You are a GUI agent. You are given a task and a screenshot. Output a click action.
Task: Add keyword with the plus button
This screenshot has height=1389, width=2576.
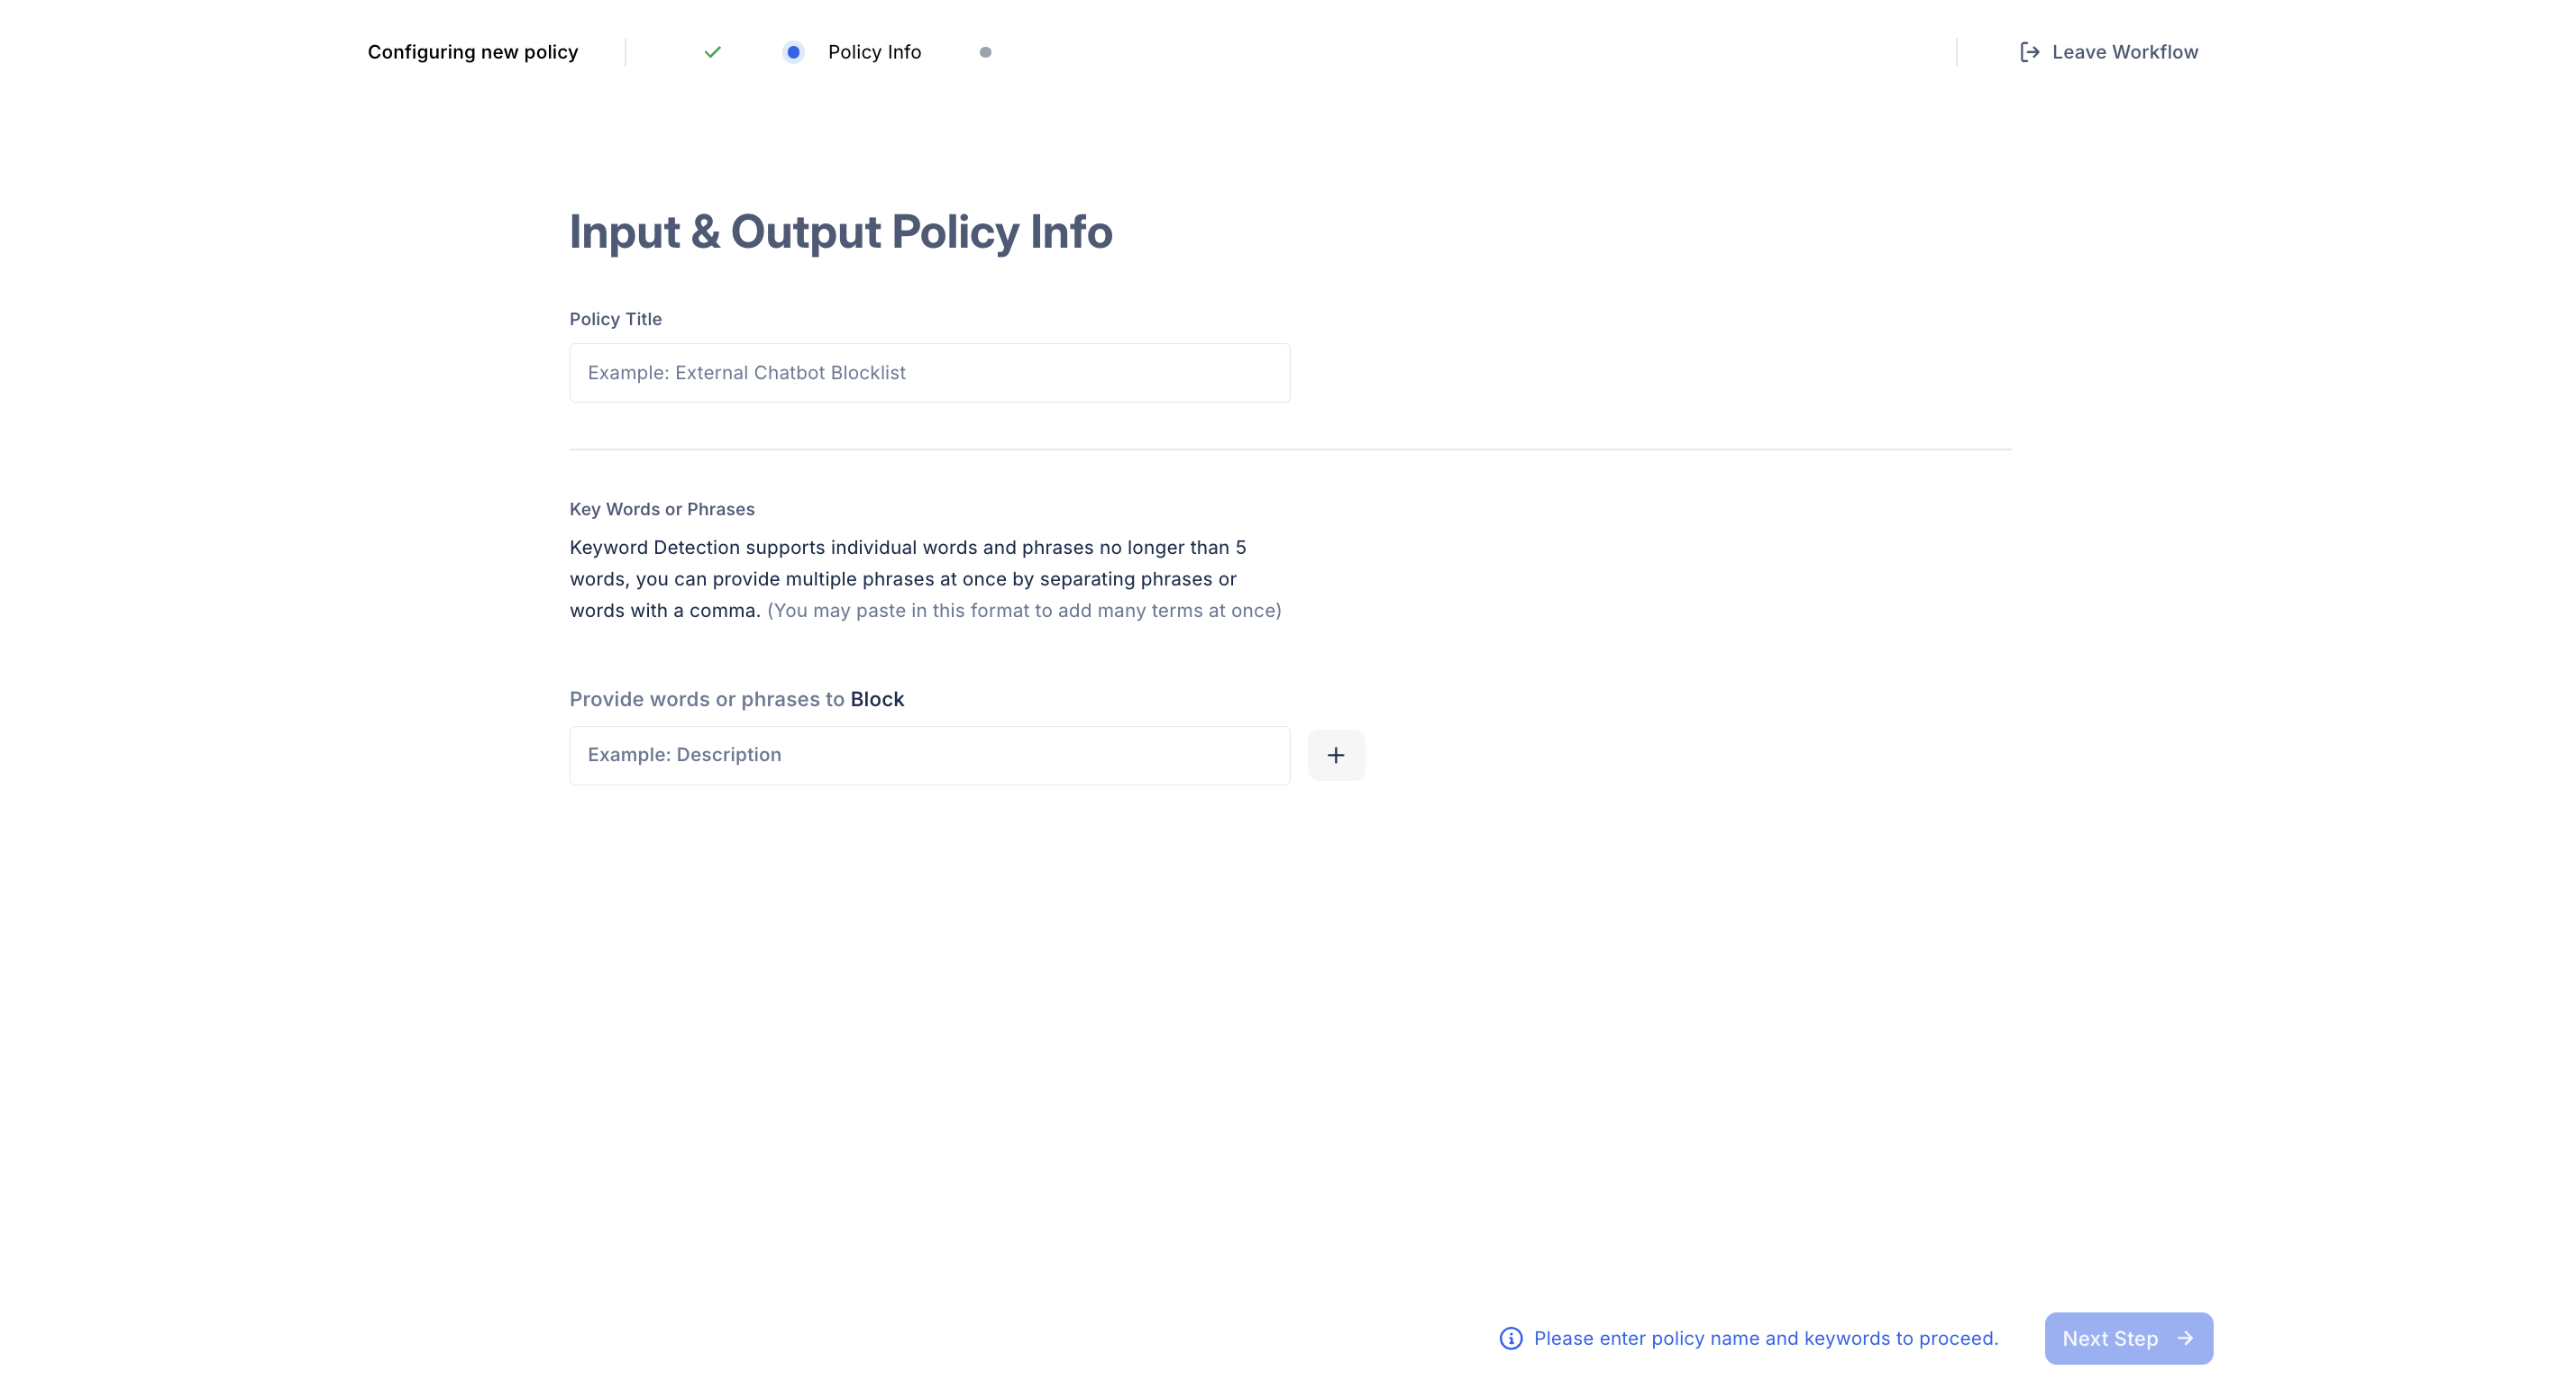pos(1335,756)
